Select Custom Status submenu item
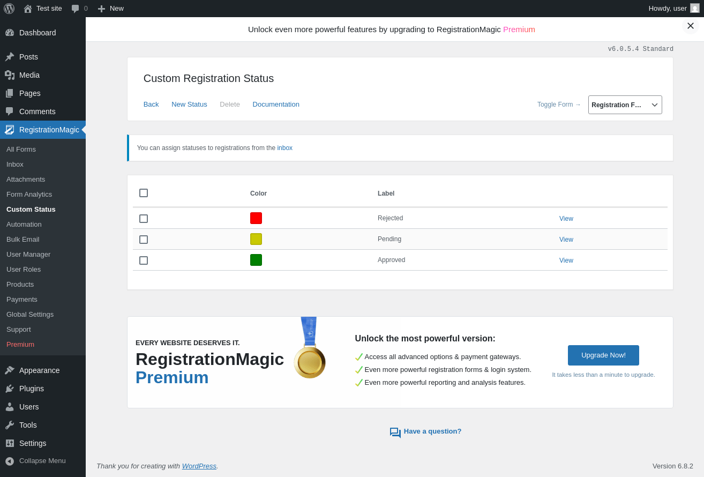704x477 pixels. [x=31, y=210]
